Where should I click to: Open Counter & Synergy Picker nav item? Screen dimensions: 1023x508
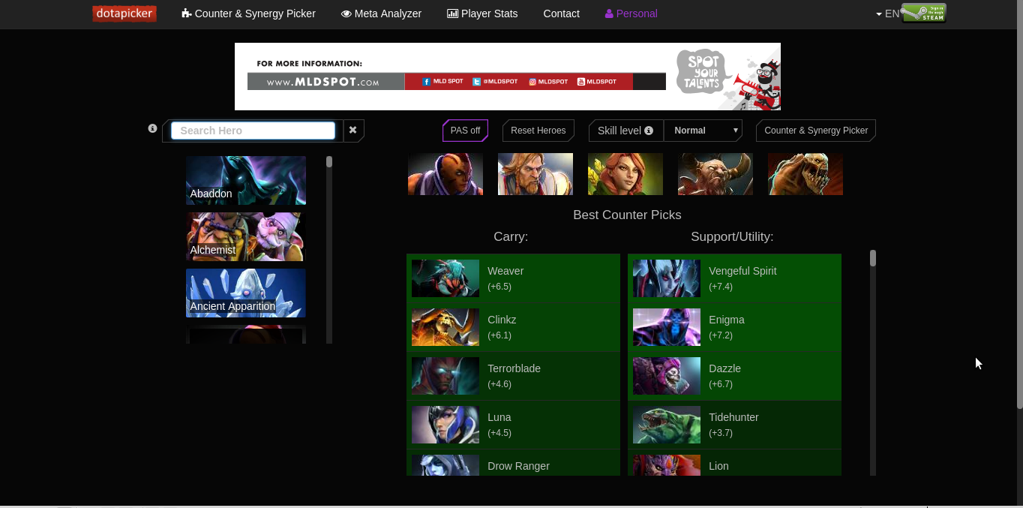coord(248,14)
